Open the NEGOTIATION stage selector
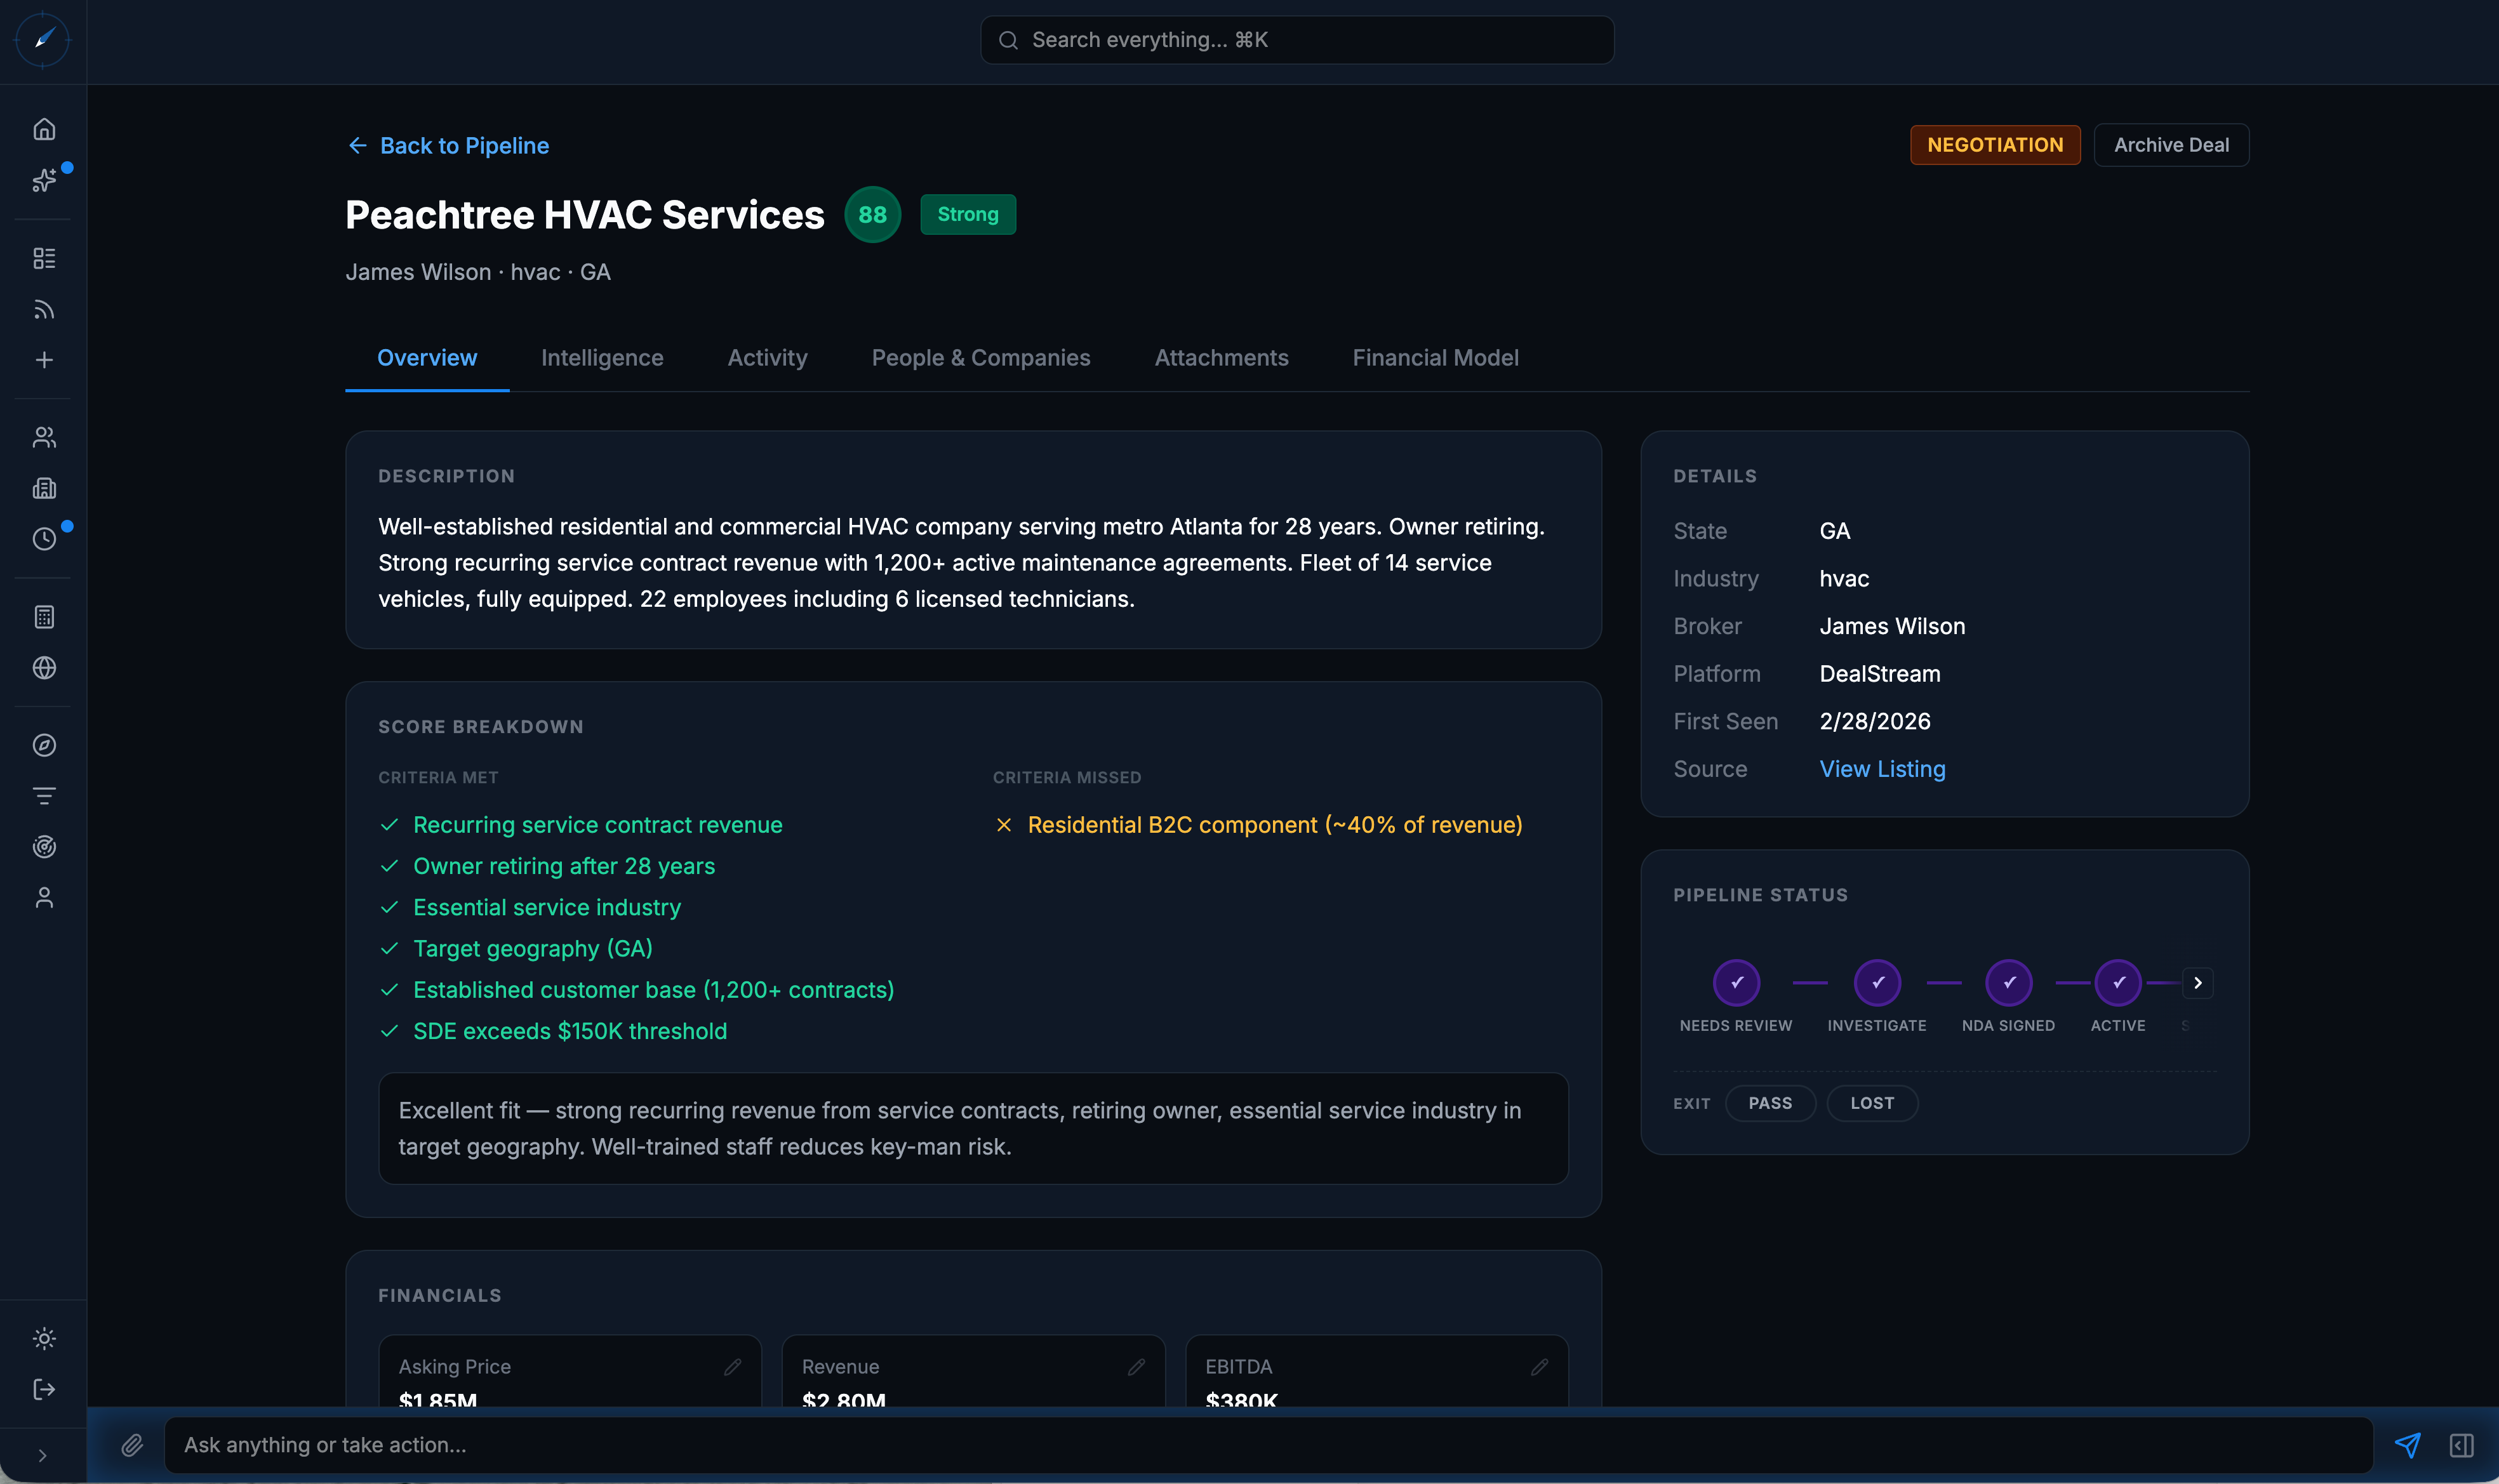Image resolution: width=2499 pixels, height=1484 pixels. point(1994,144)
